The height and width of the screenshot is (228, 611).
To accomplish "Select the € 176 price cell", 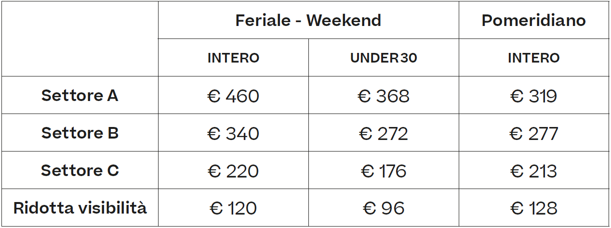I will point(384,171).
